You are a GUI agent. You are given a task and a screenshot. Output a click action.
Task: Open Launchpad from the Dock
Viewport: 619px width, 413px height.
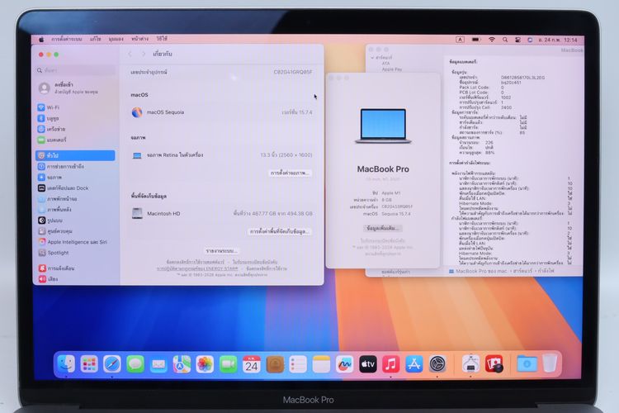(89, 364)
